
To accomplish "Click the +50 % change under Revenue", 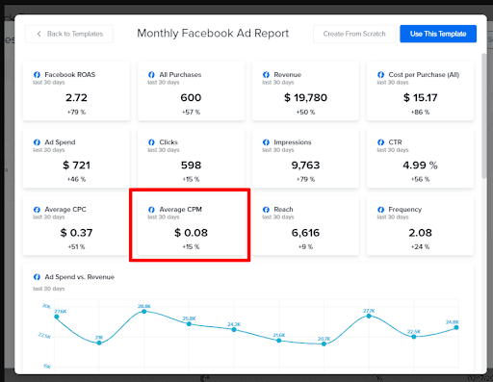I will (305, 112).
